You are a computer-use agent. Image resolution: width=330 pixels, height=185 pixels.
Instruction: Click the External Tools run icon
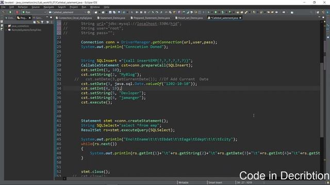pos(230,12)
